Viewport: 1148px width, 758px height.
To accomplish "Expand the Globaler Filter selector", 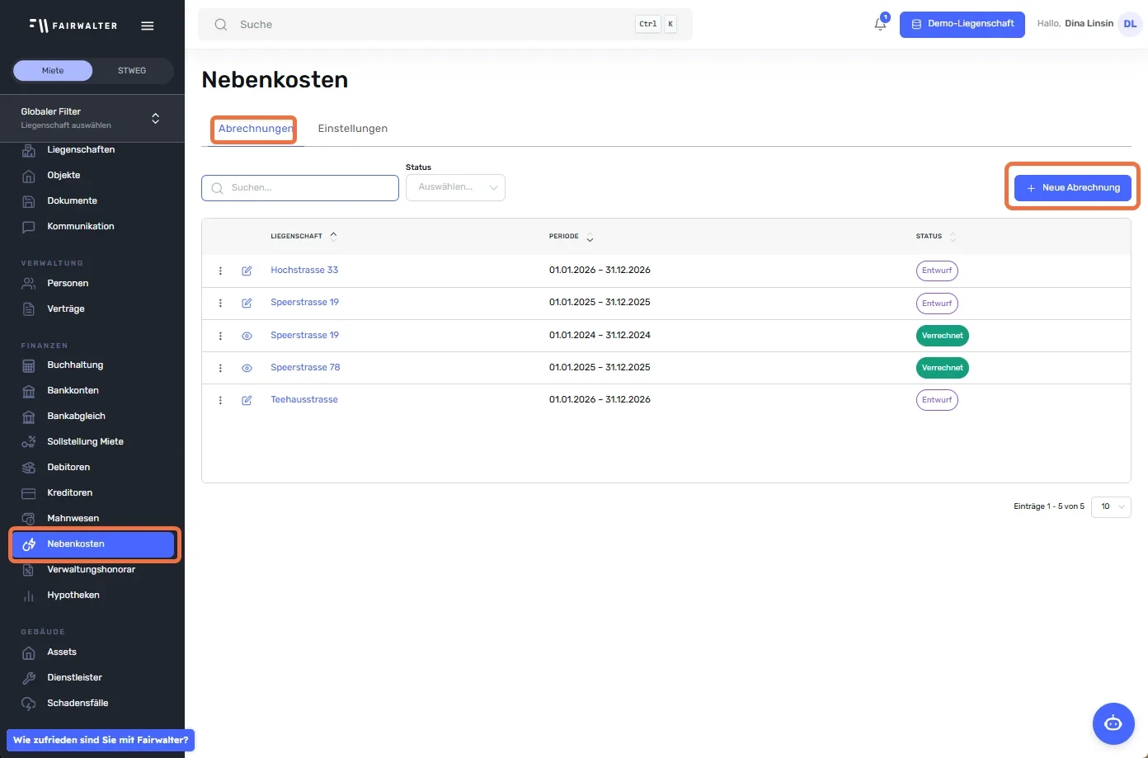I will click(92, 118).
